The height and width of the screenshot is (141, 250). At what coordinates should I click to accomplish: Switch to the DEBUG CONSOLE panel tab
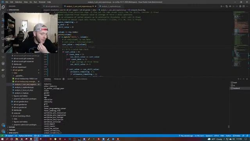[x=82, y=79]
